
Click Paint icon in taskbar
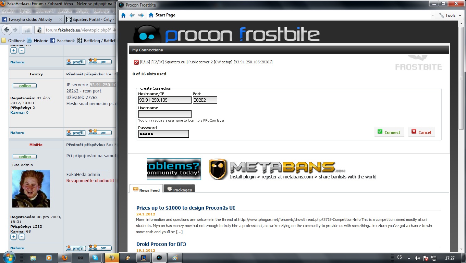[175, 258]
